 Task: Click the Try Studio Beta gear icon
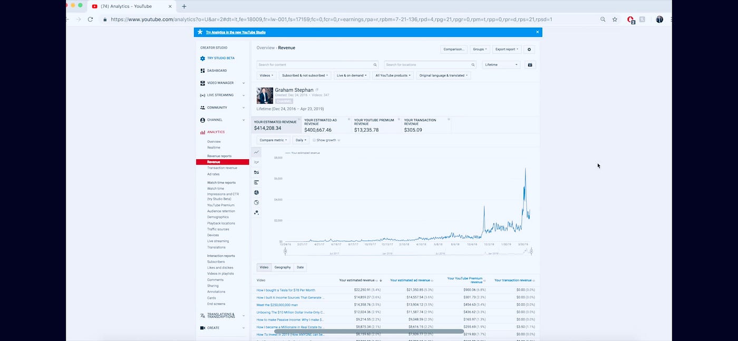point(202,58)
